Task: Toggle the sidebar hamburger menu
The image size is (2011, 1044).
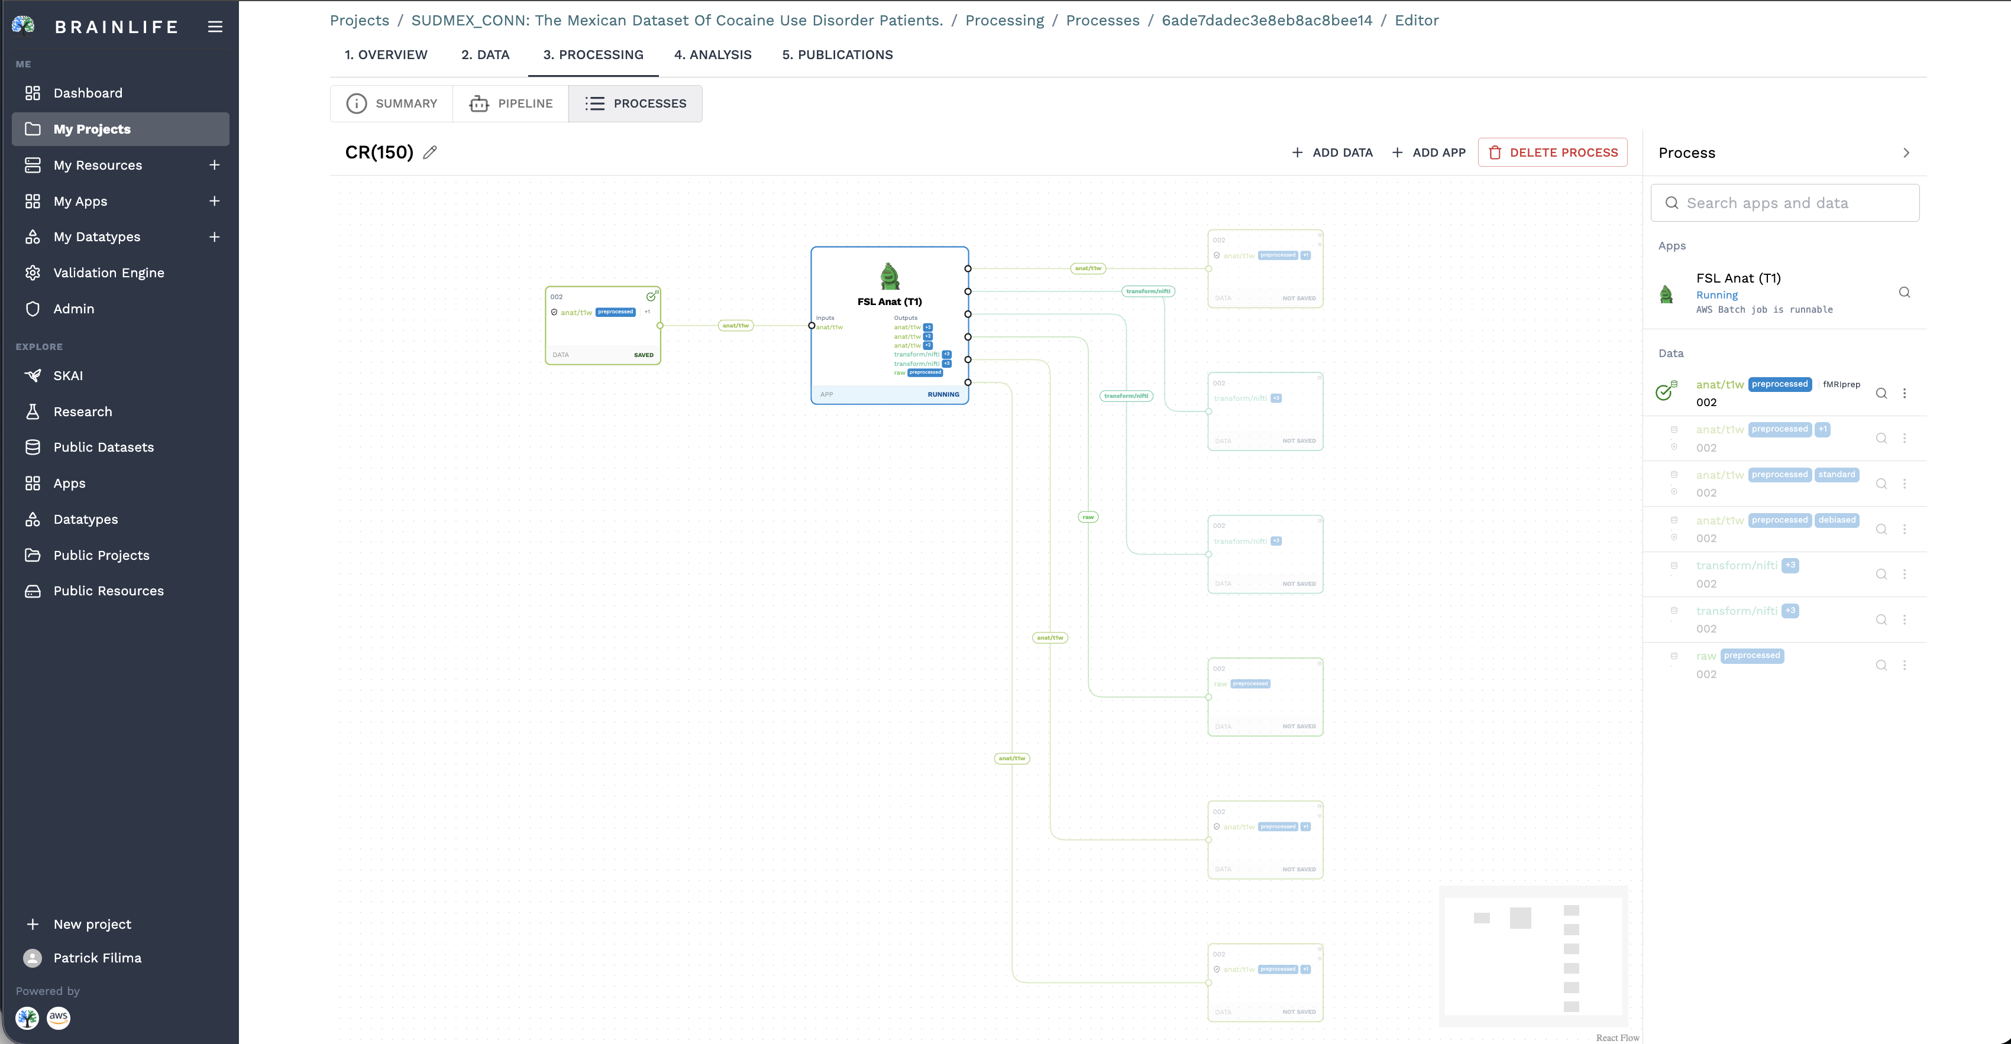Action: [215, 27]
